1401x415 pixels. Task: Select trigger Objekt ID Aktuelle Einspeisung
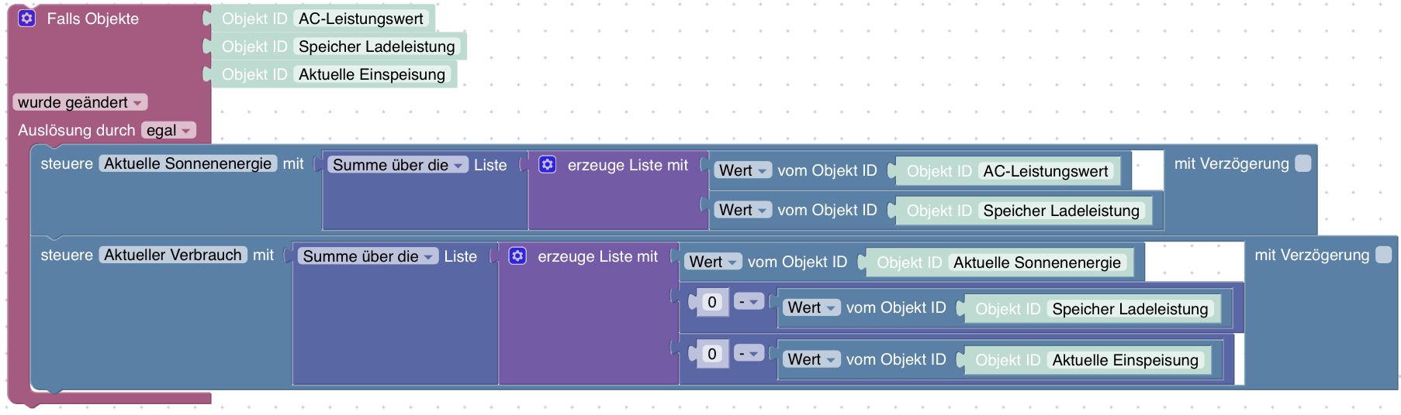click(x=334, y=74)
